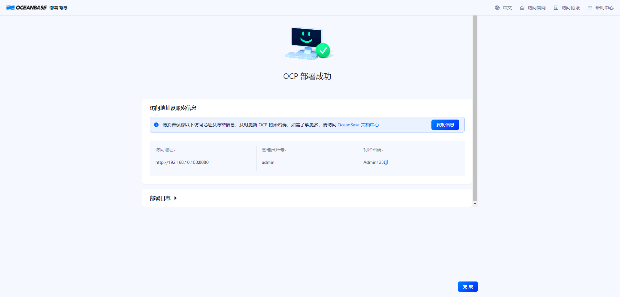Screen dimensions: 620x297
Task: Click the book icon beside 帮助中心
Action: (x=590, y=8)
